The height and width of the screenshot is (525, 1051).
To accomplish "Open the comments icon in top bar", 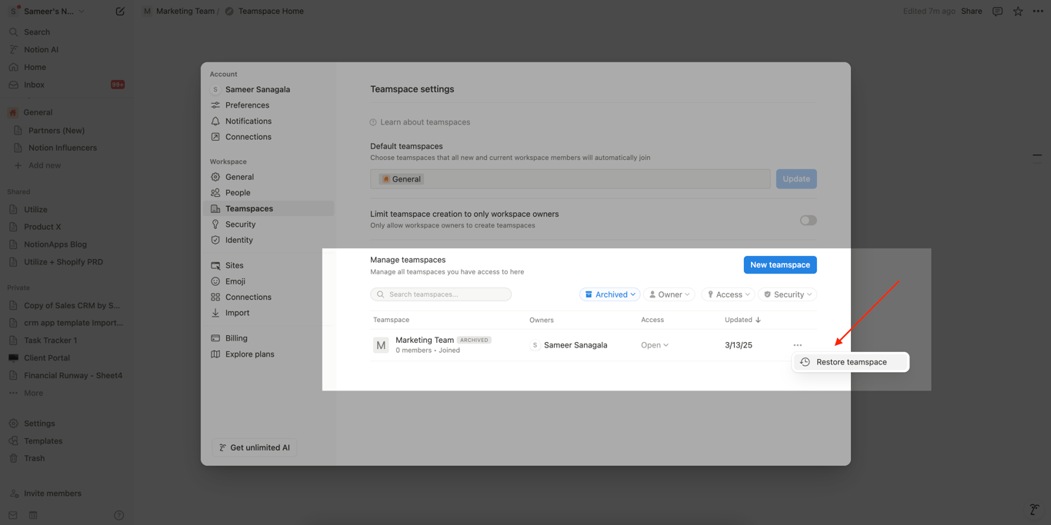I will point(997,12).
